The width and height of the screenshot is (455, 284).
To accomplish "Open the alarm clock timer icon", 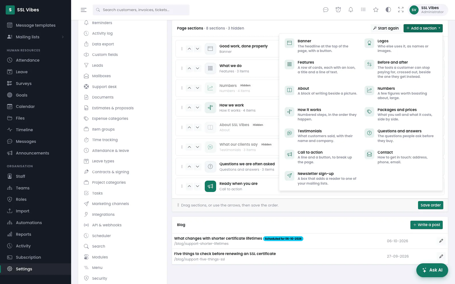I will [338, 10].
